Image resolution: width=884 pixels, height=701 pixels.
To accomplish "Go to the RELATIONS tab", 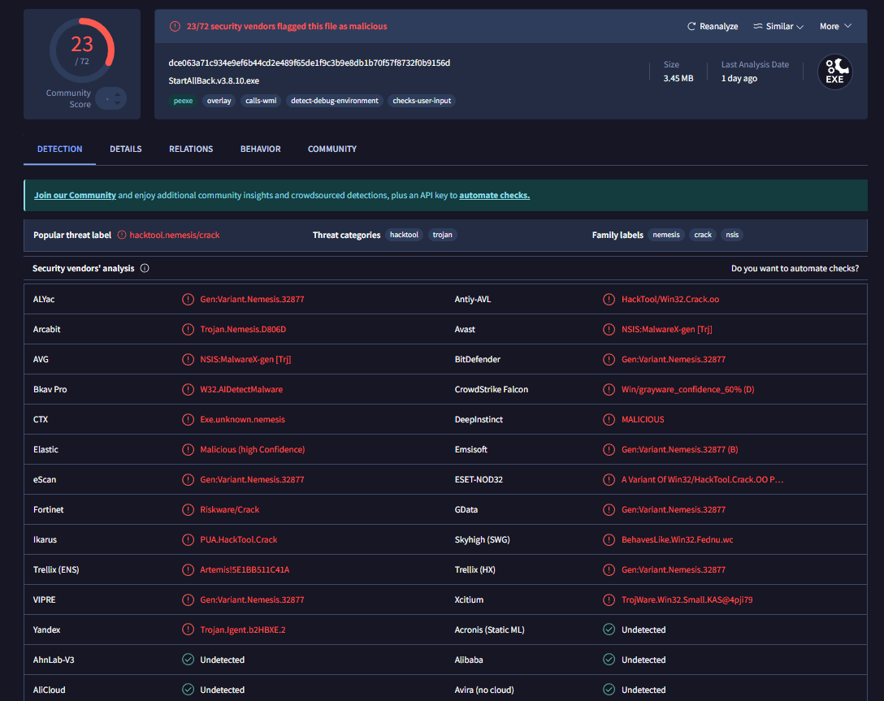I will (x=191, y=149).
